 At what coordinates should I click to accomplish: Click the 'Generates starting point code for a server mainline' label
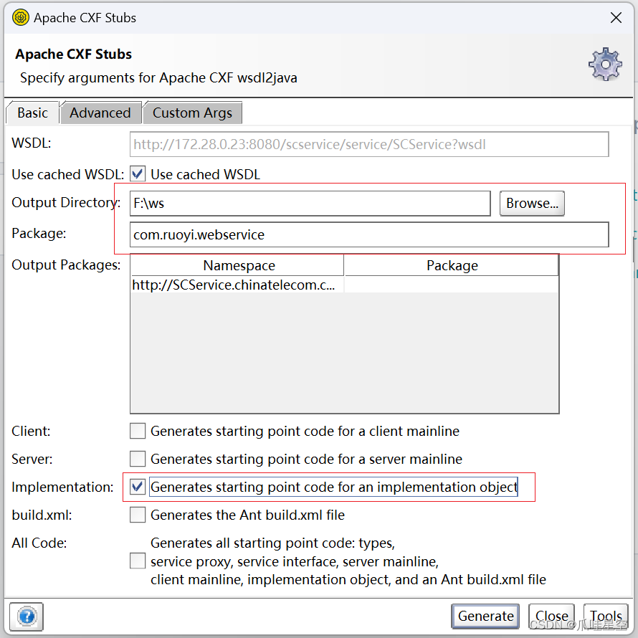pos(306,460)
